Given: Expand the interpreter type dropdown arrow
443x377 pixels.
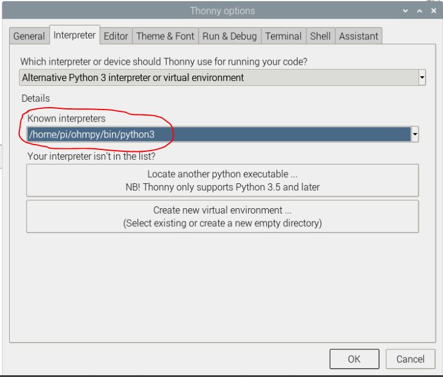Looking at the screenshot, I should pos(422,77).
